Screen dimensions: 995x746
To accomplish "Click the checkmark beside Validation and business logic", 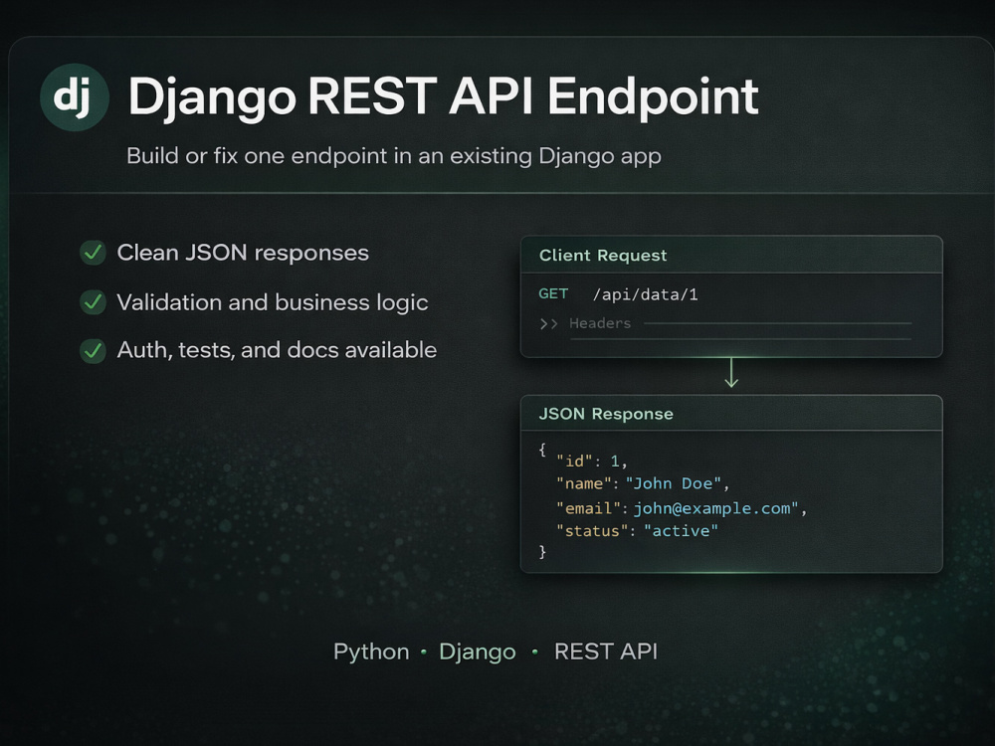I will [93, 302].
